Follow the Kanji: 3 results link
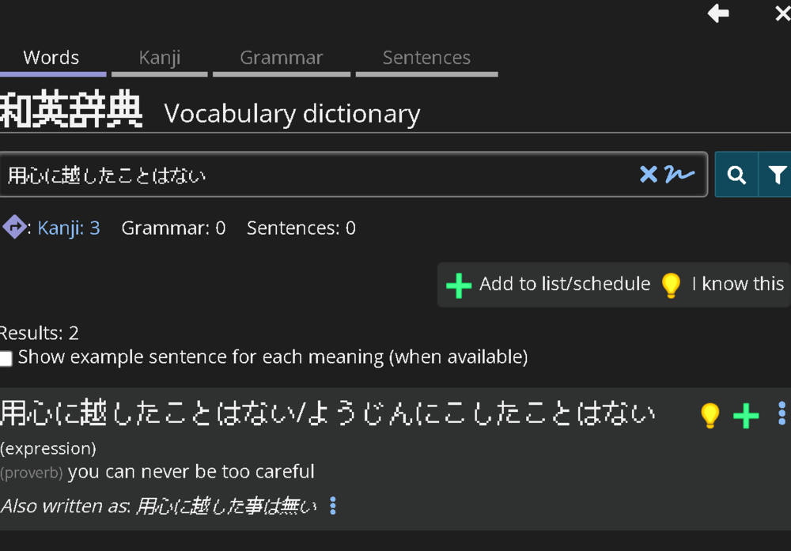The width and height of the screenshot is (791, 551). coord(69,228)
